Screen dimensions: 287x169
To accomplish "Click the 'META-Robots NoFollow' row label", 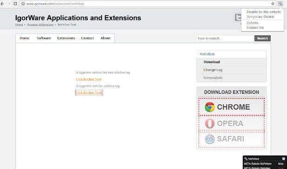I will coord(258,164).
